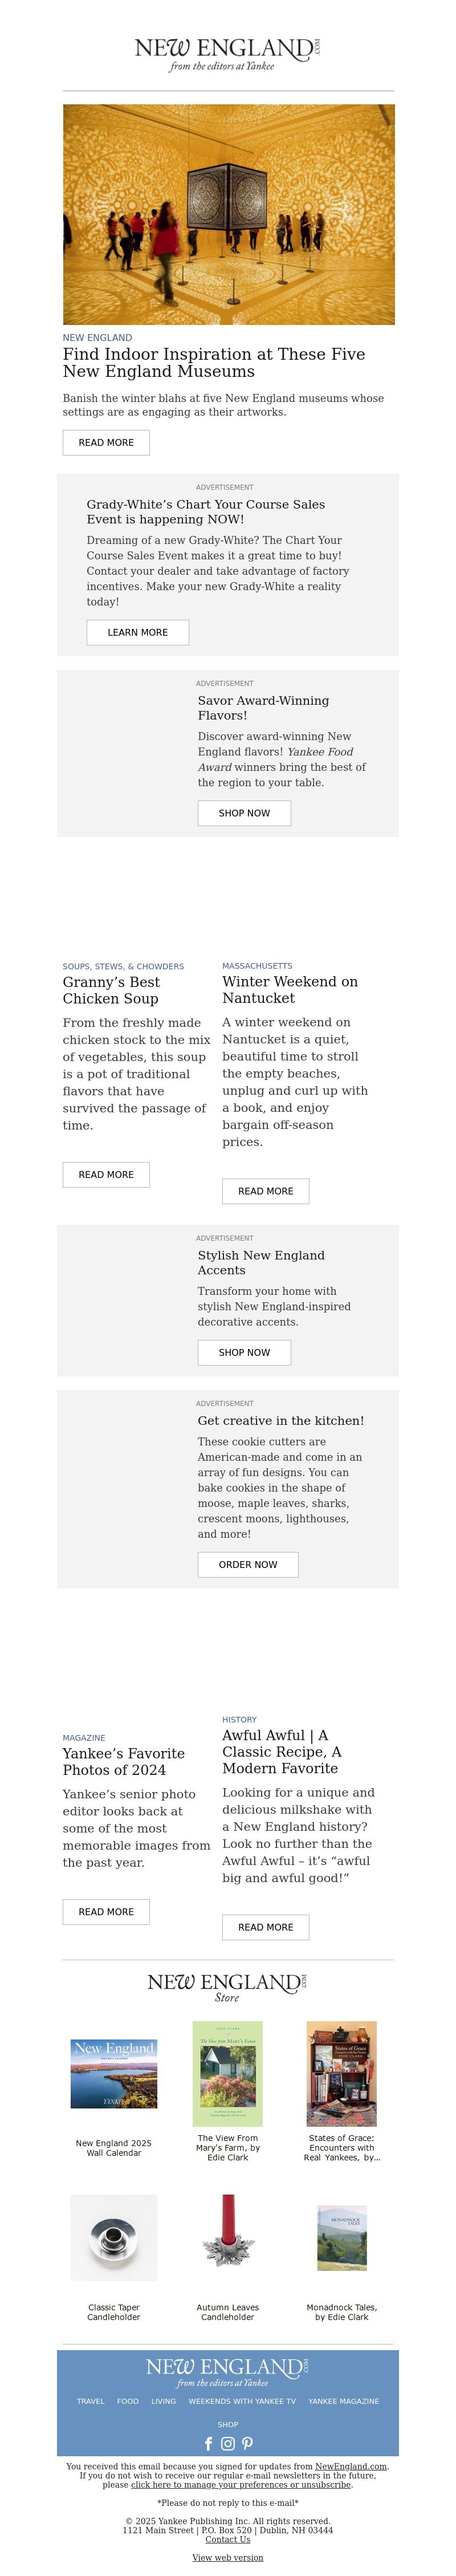Click READ MORE under Nantucket article
This screenshot has width=456, height=2576.
click(266, 1192)
